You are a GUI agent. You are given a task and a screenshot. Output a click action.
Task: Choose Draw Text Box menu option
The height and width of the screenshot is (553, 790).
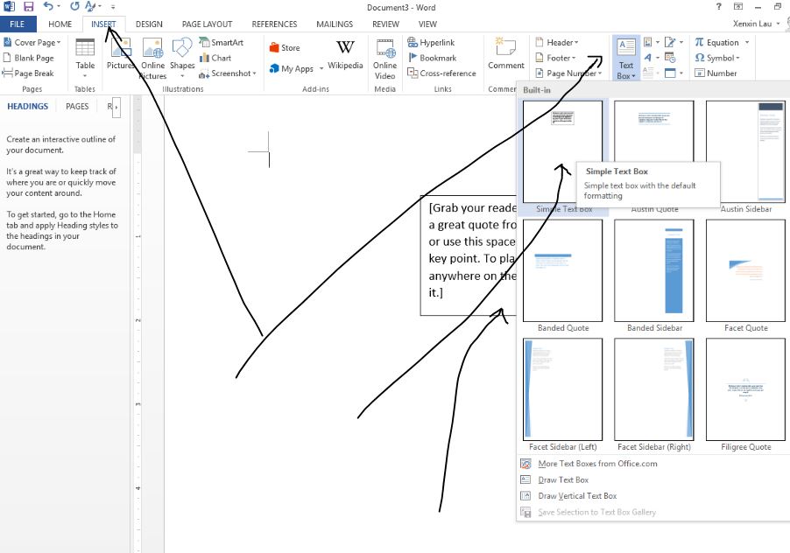click(x=563, y=480)
